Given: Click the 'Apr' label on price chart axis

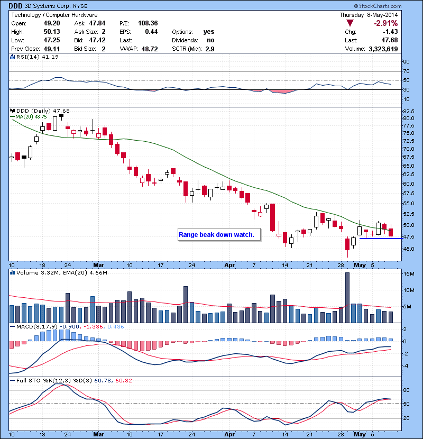Looking at the screenshot, I should point(229,265).
